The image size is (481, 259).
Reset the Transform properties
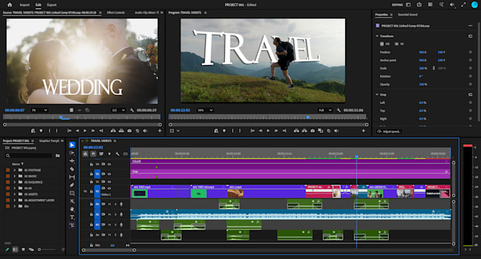(470, 36)
